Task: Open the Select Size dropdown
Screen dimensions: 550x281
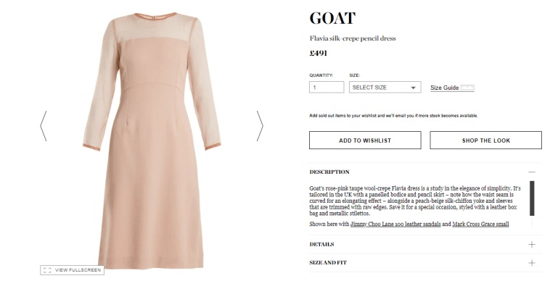Action: [385, 88]
